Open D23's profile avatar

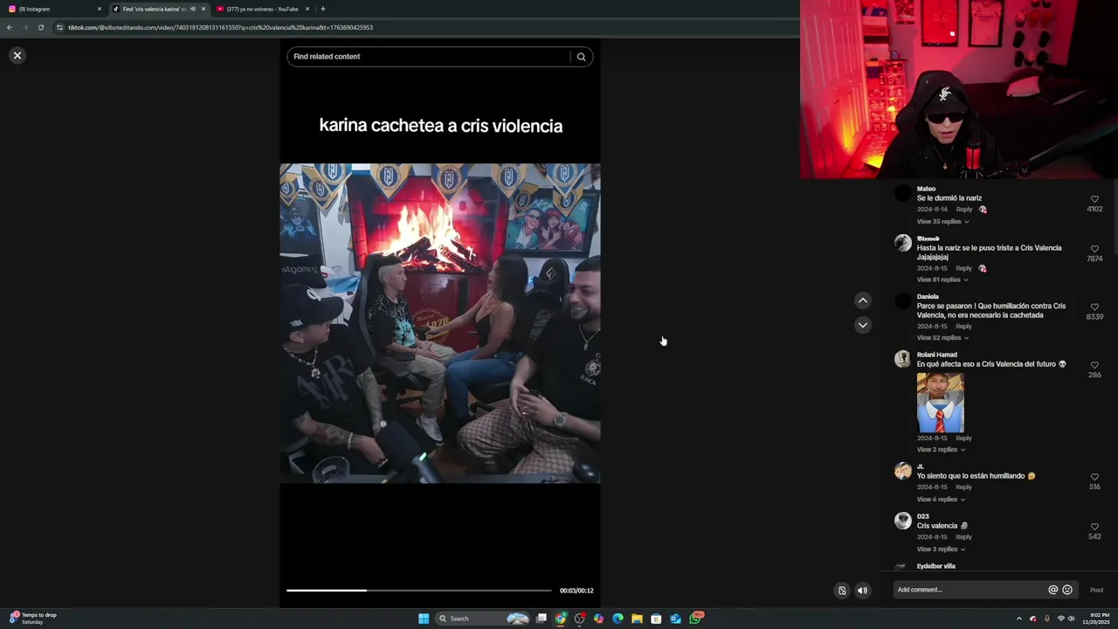pyautogui.click(x=903, y=521)
